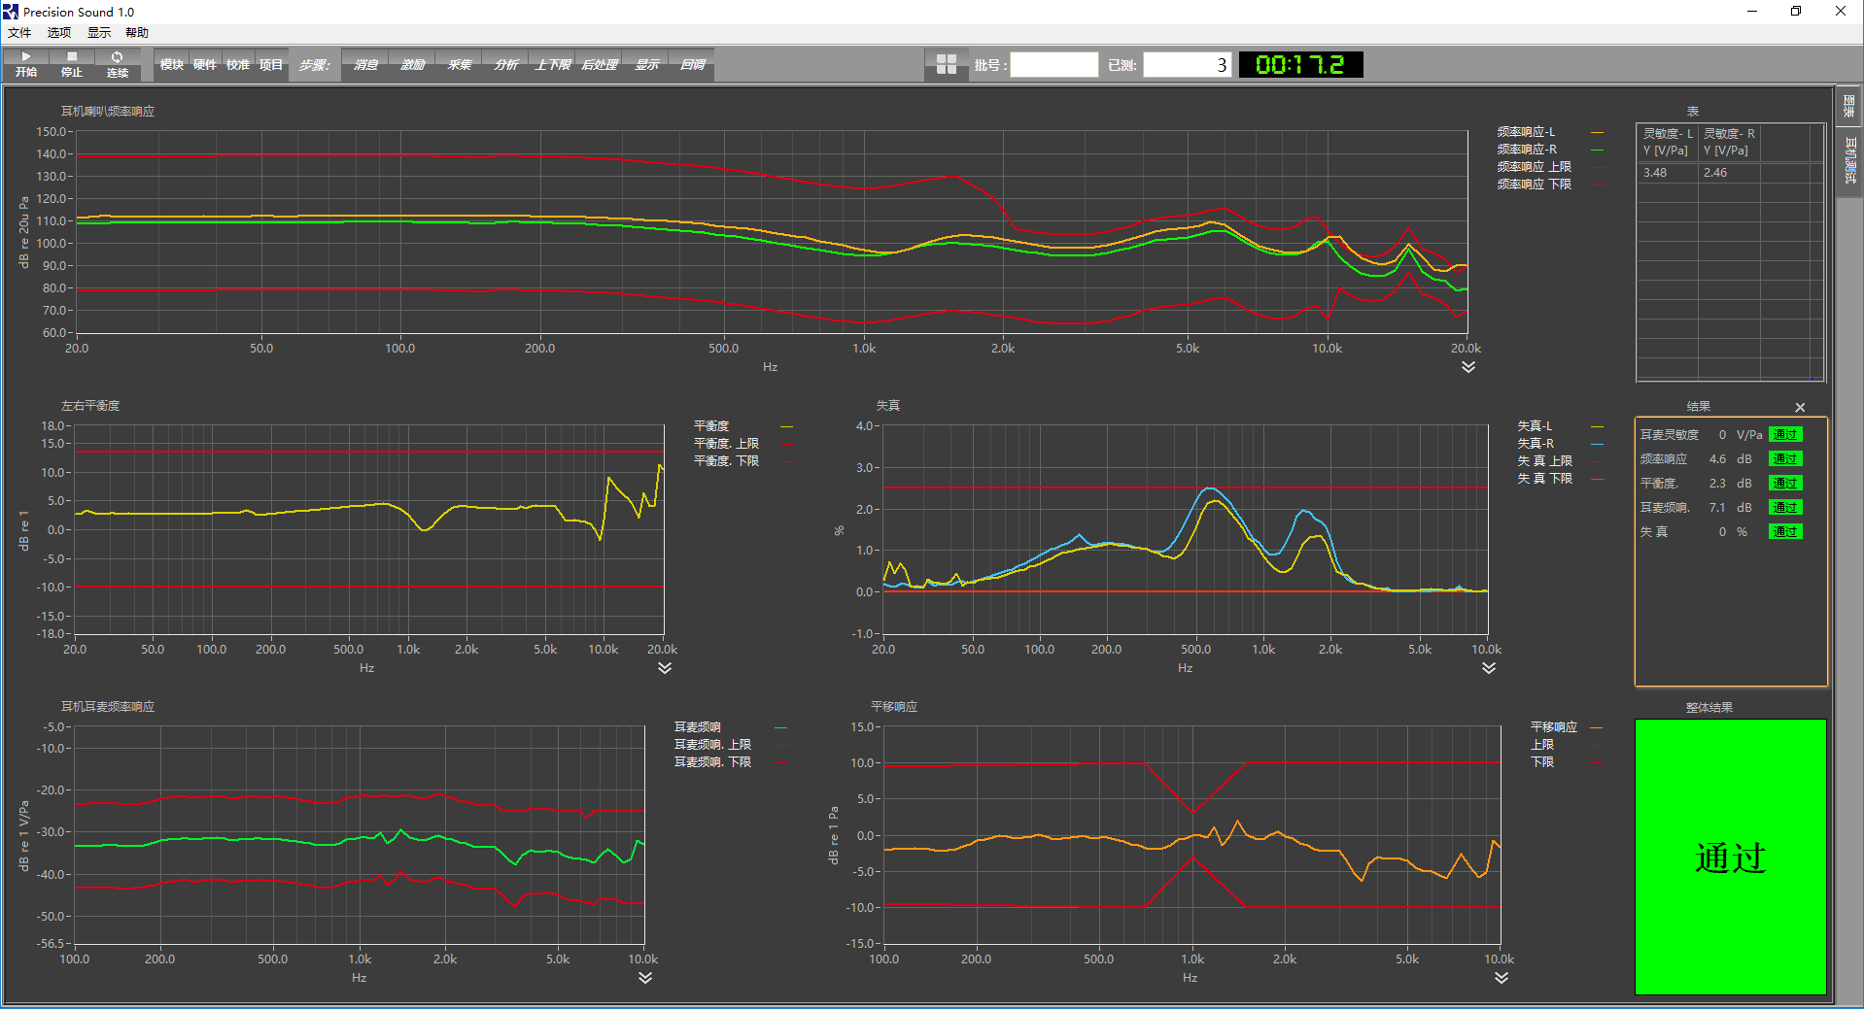Close the 结果 results panel

pyautogui.click(x=1800, y=408)
